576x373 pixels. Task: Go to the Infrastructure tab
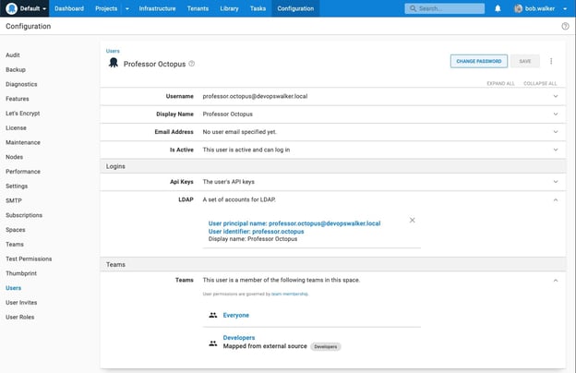tap(157, 8)
